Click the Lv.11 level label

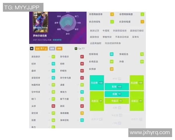pyautogui.click(x=81, y=48)
